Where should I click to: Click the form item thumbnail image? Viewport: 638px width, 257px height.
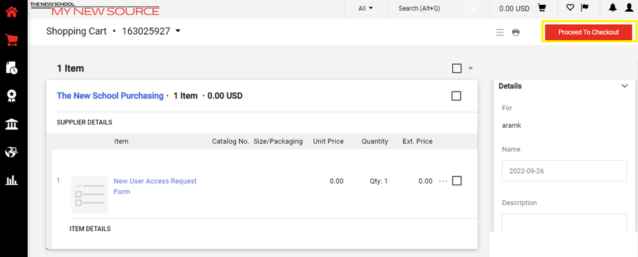click(x=89, y=194)
